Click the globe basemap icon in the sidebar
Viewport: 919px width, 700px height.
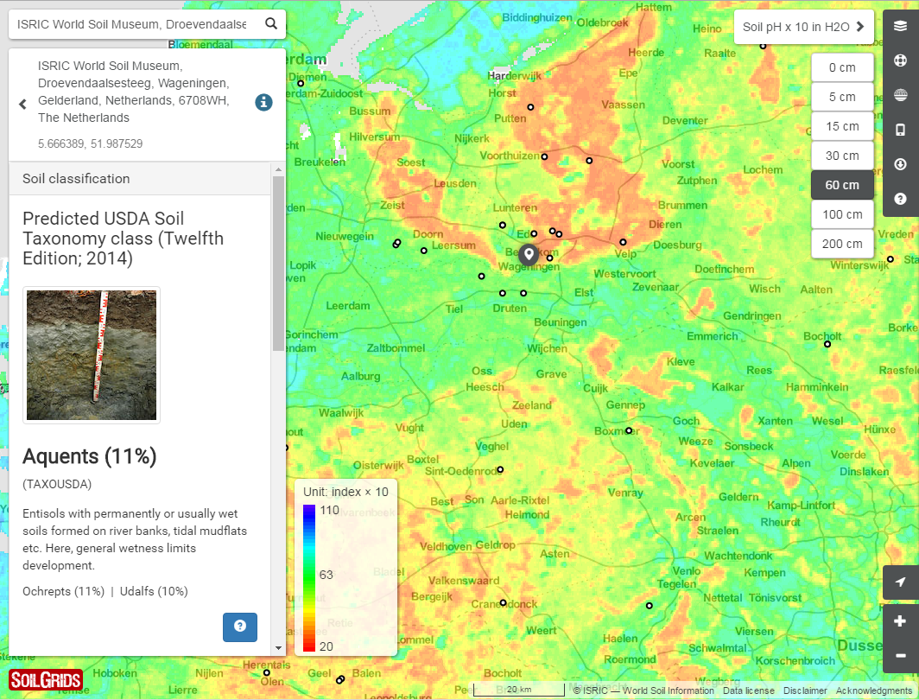901,95
